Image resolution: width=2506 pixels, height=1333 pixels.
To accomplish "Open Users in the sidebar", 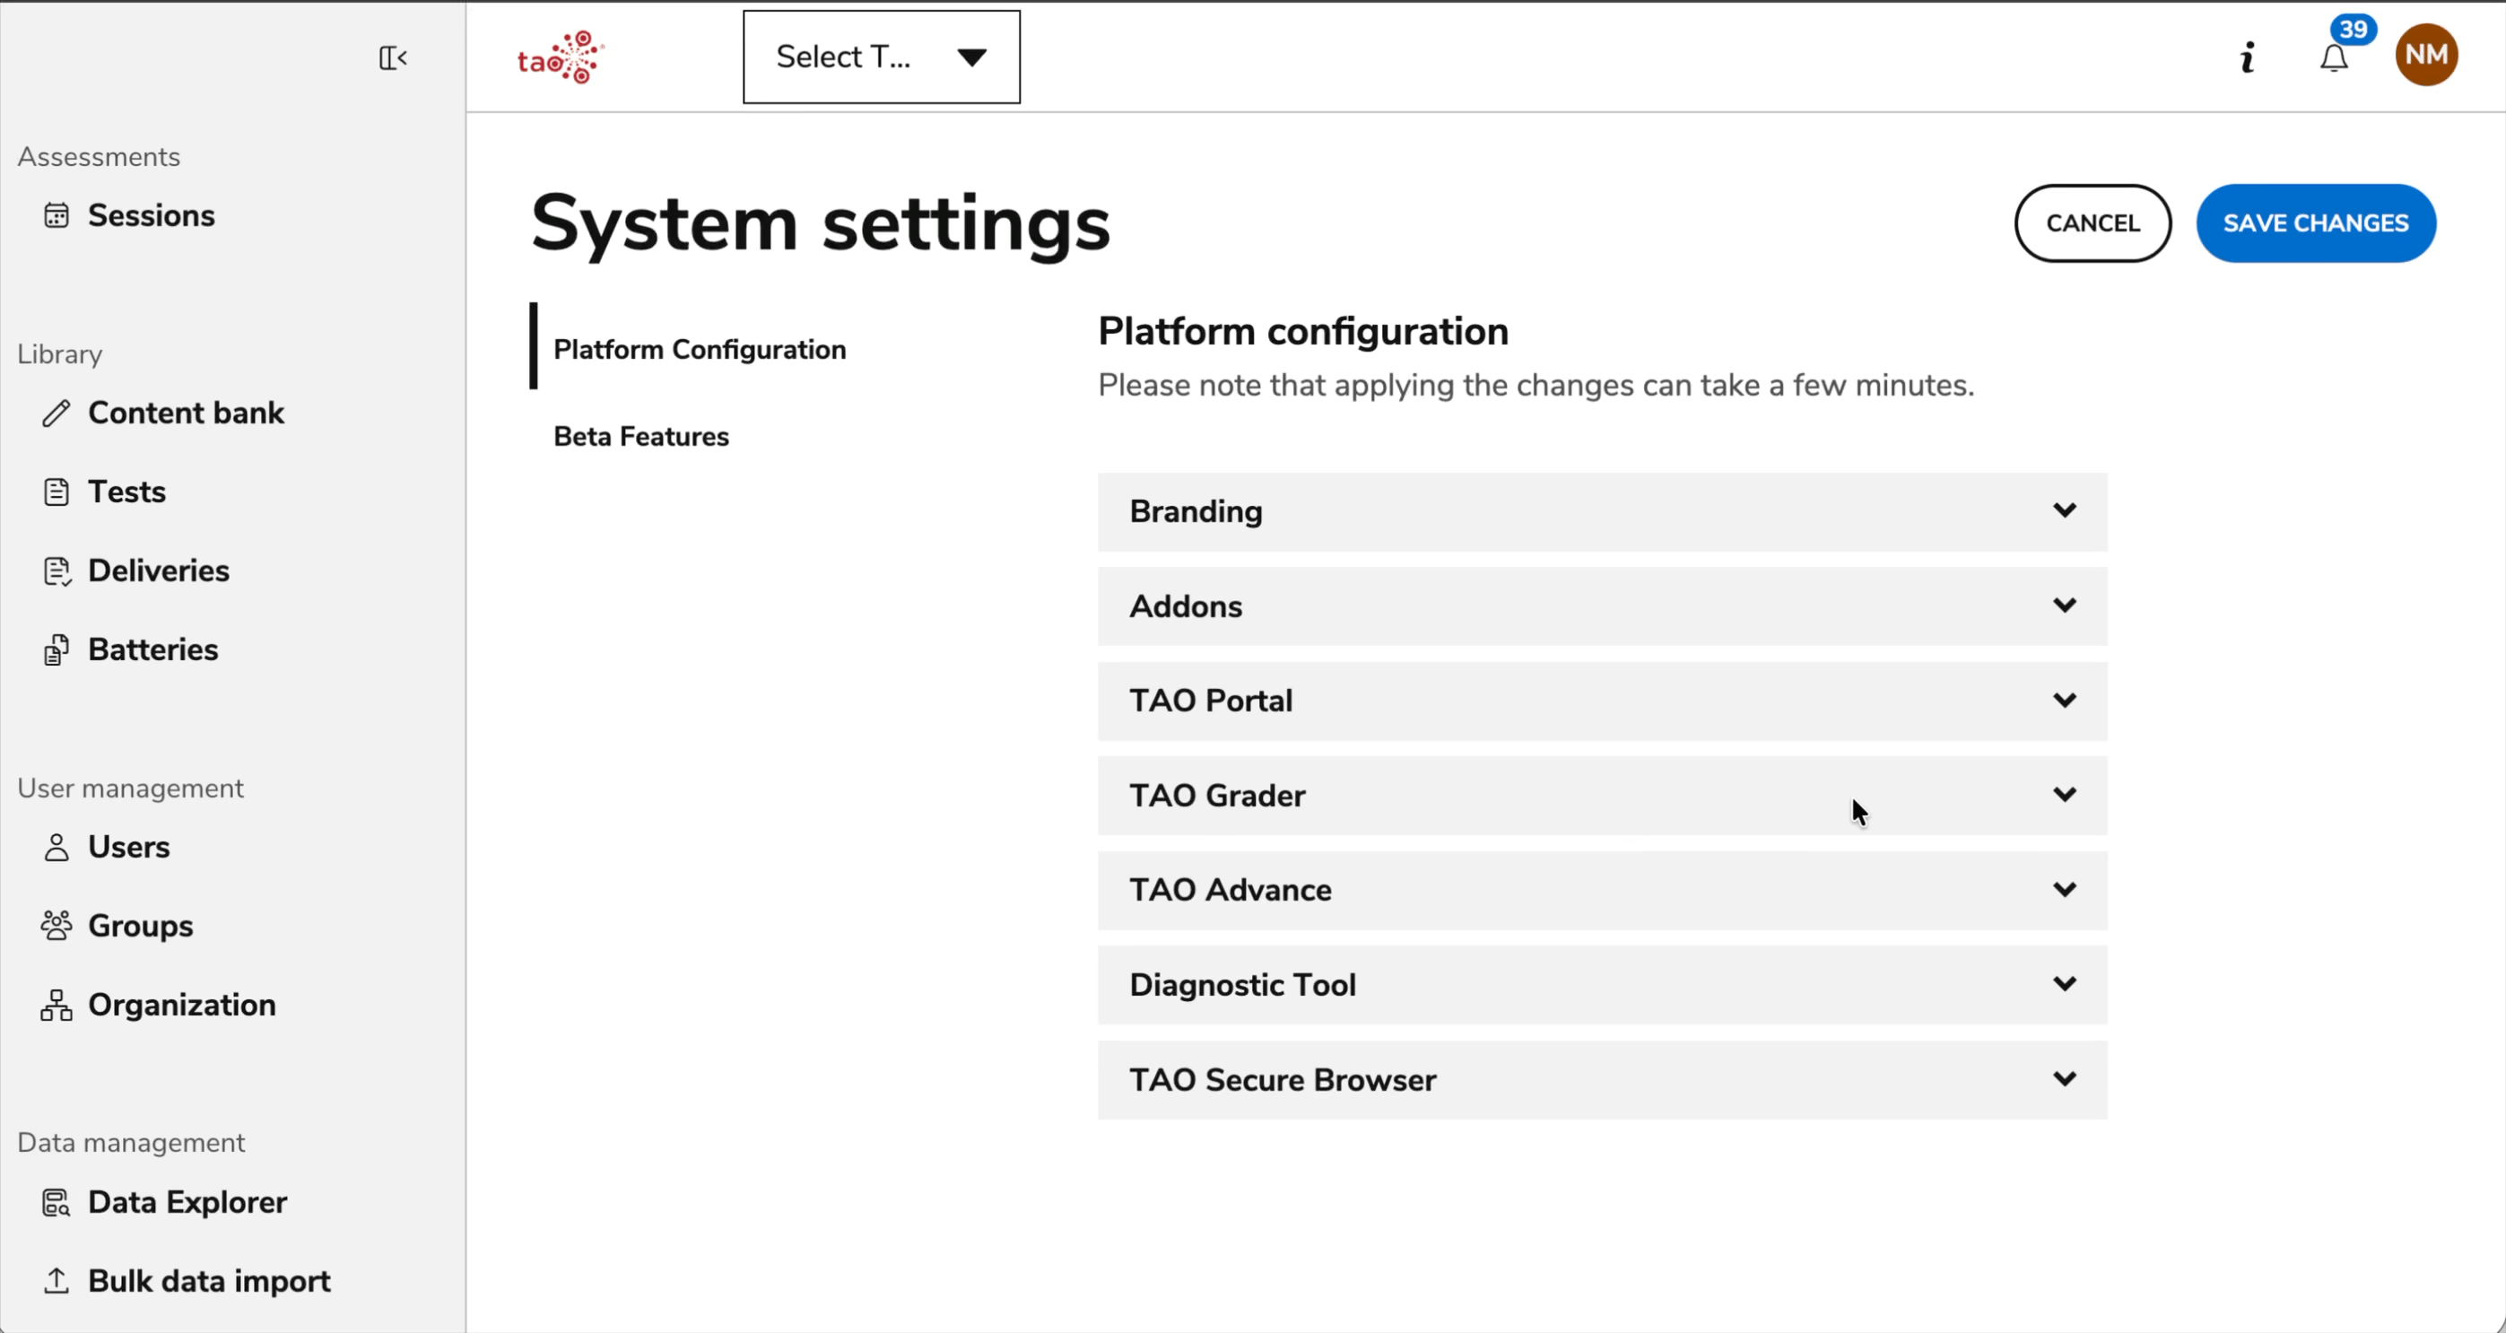I will pyautogui.click(x=128, y=848).
